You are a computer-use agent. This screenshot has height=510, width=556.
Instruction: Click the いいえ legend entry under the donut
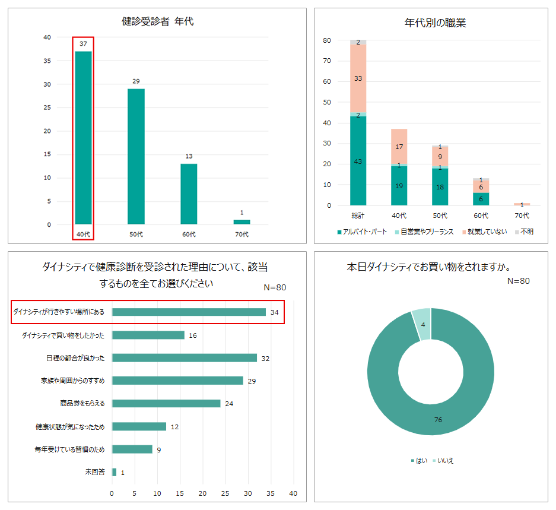445,460
